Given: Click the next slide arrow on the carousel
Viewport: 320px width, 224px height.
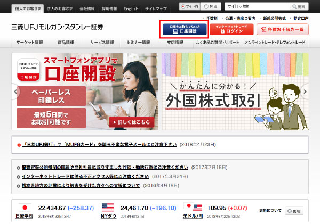Looking at the screenshot, I should 305,92.
